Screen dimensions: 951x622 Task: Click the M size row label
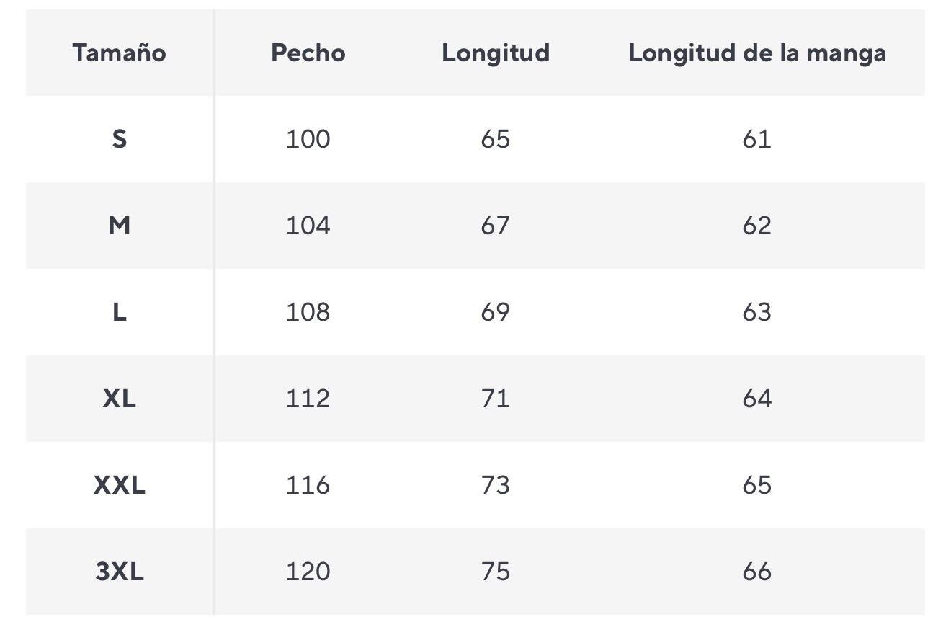tap(119, 226)
